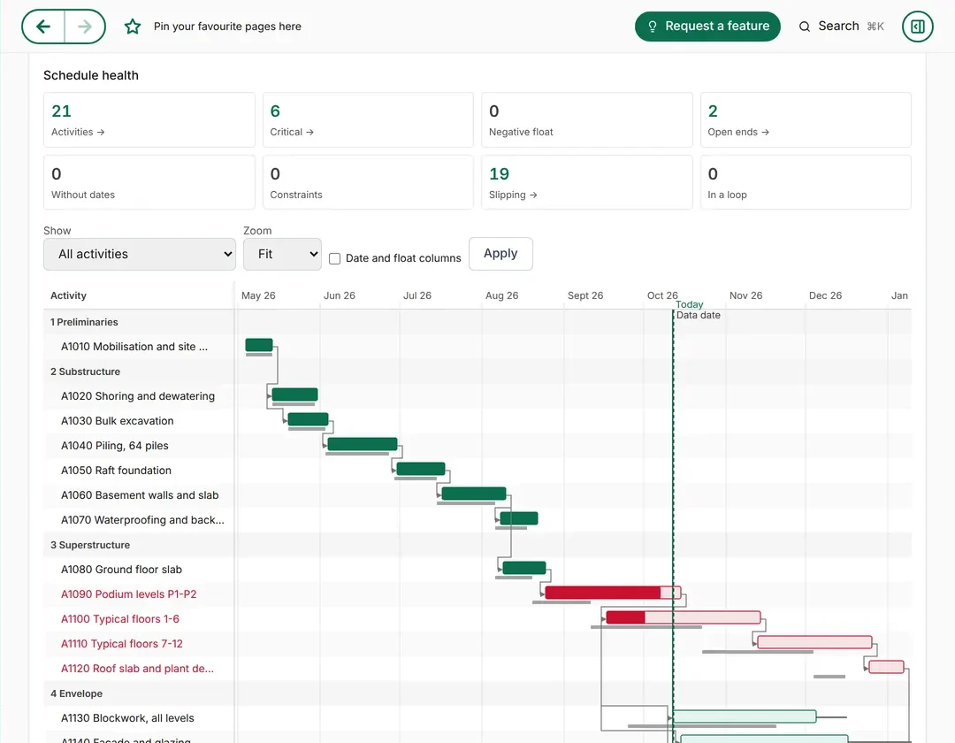
Task: Open the 21 Activities card
Action: (149, 120)
